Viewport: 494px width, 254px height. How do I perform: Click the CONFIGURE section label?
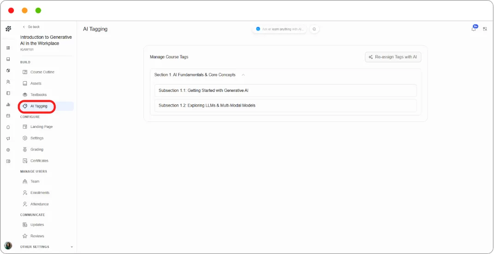30,117
